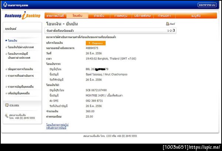Open ข้อมูลรายการโอนเงิน sidebar link
This screenshot has height=151, width=222.
(x=20, y=69)
